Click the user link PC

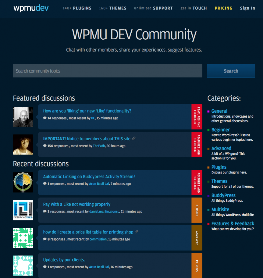coord(93,118)
